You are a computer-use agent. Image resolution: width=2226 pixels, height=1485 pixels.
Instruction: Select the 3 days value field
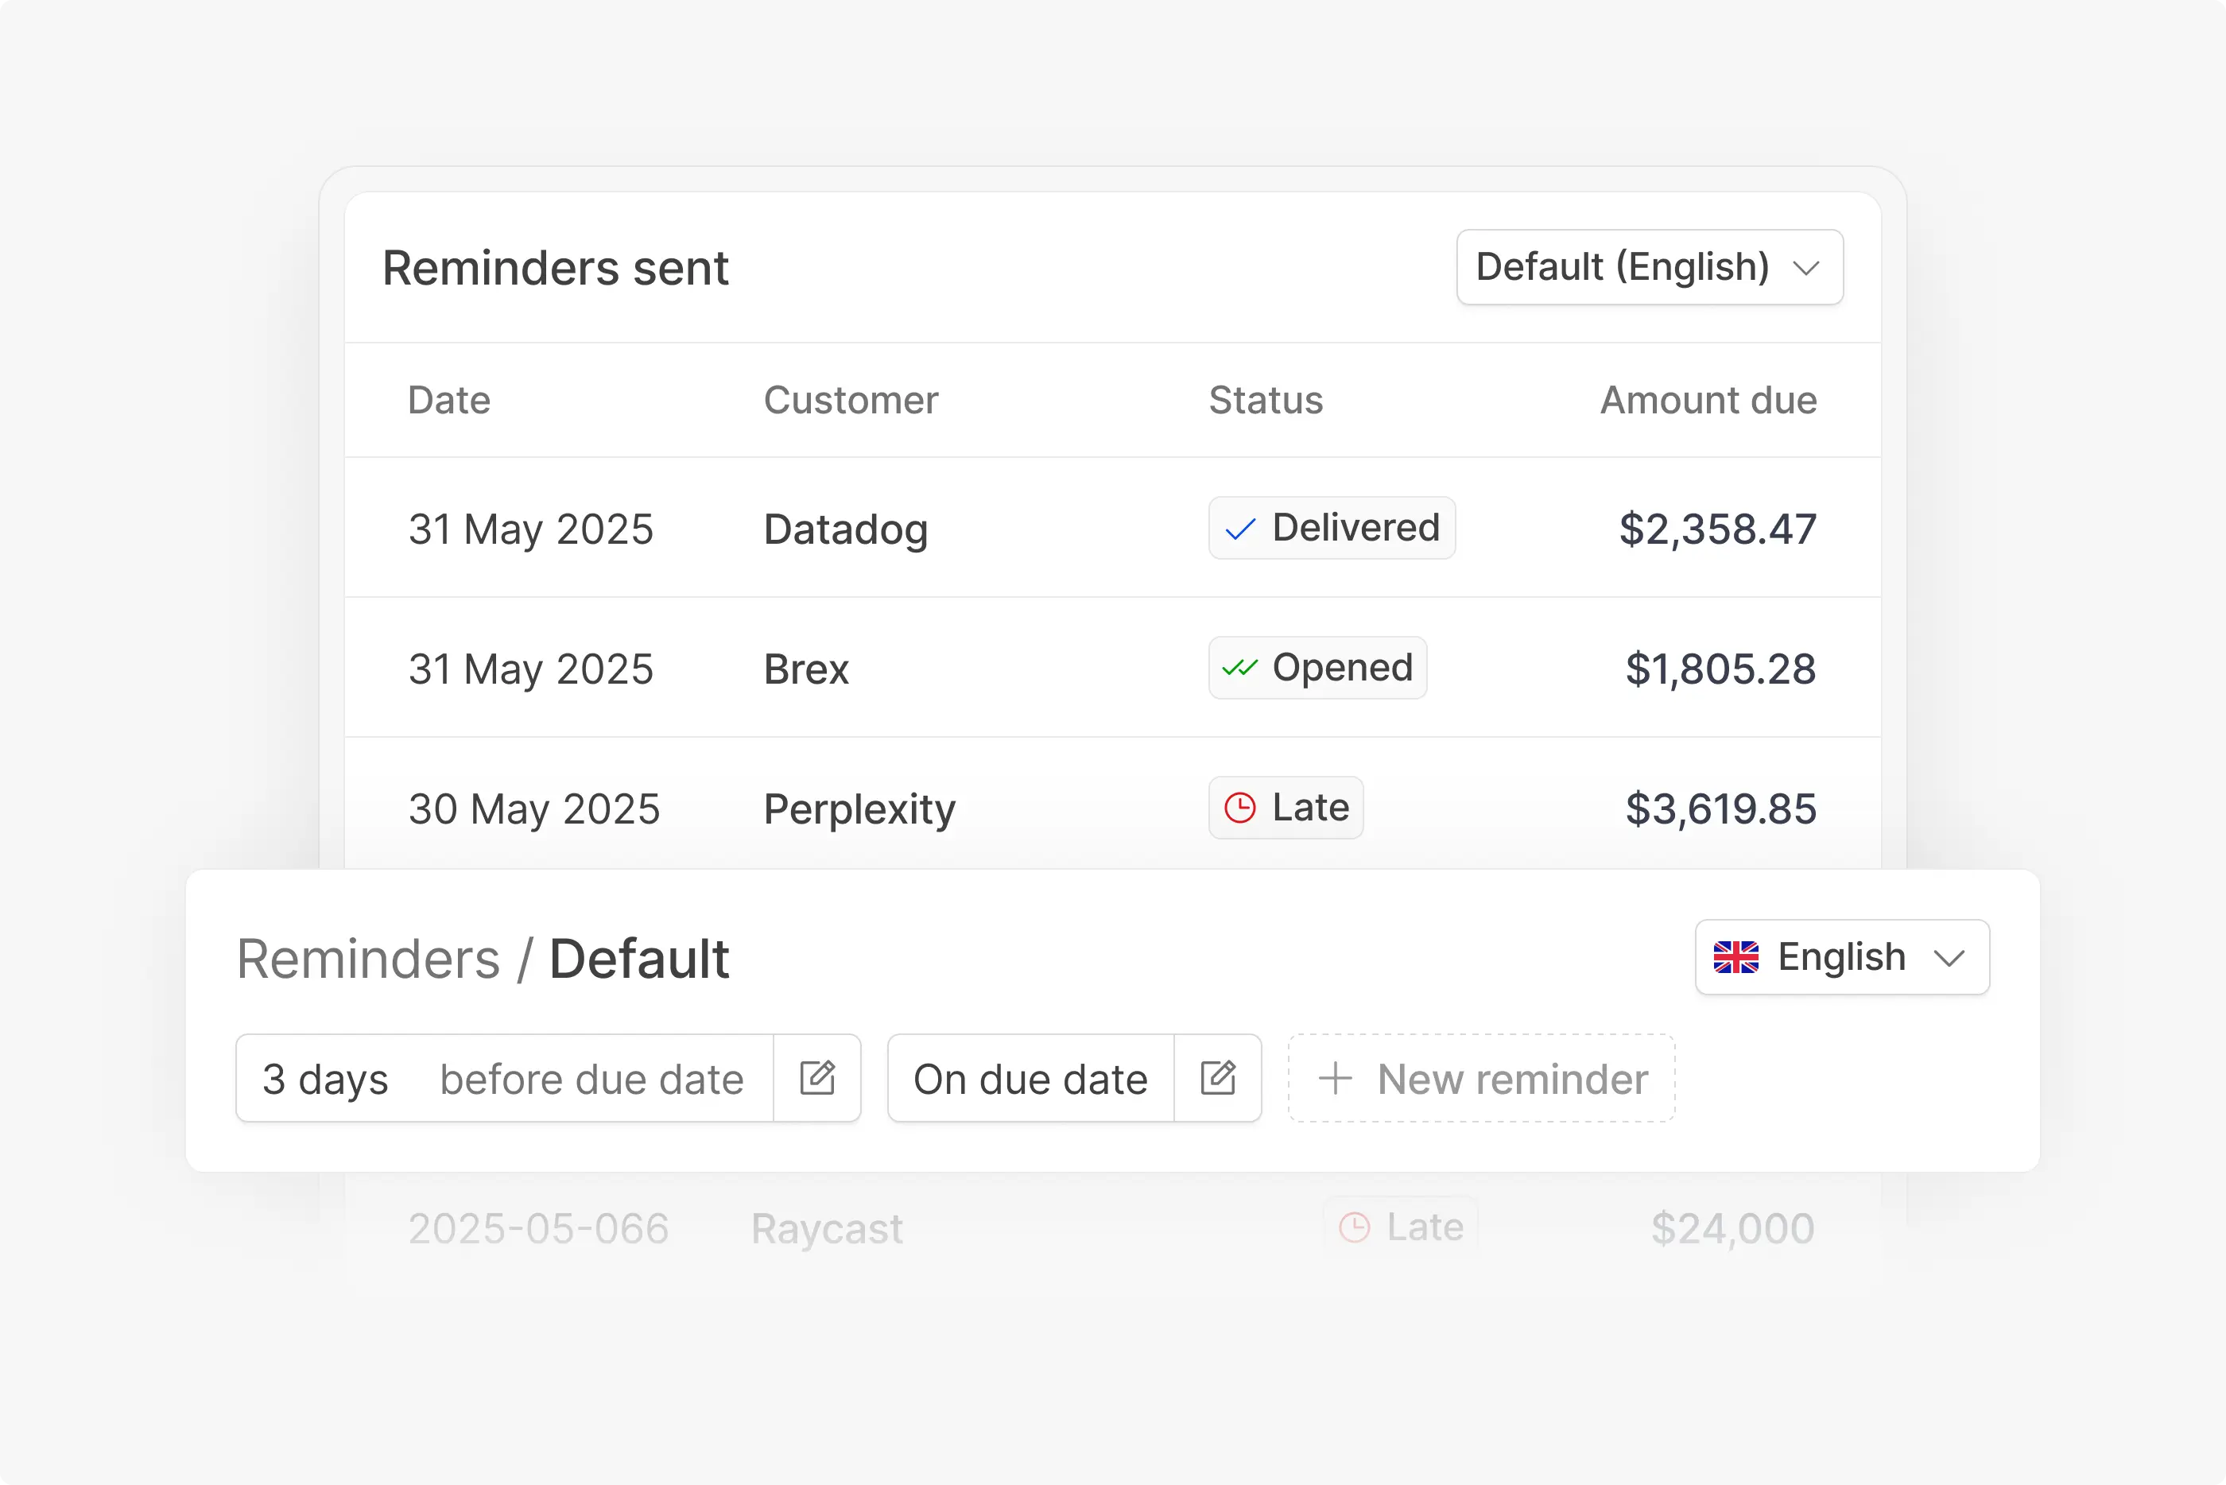(325, 1079)
